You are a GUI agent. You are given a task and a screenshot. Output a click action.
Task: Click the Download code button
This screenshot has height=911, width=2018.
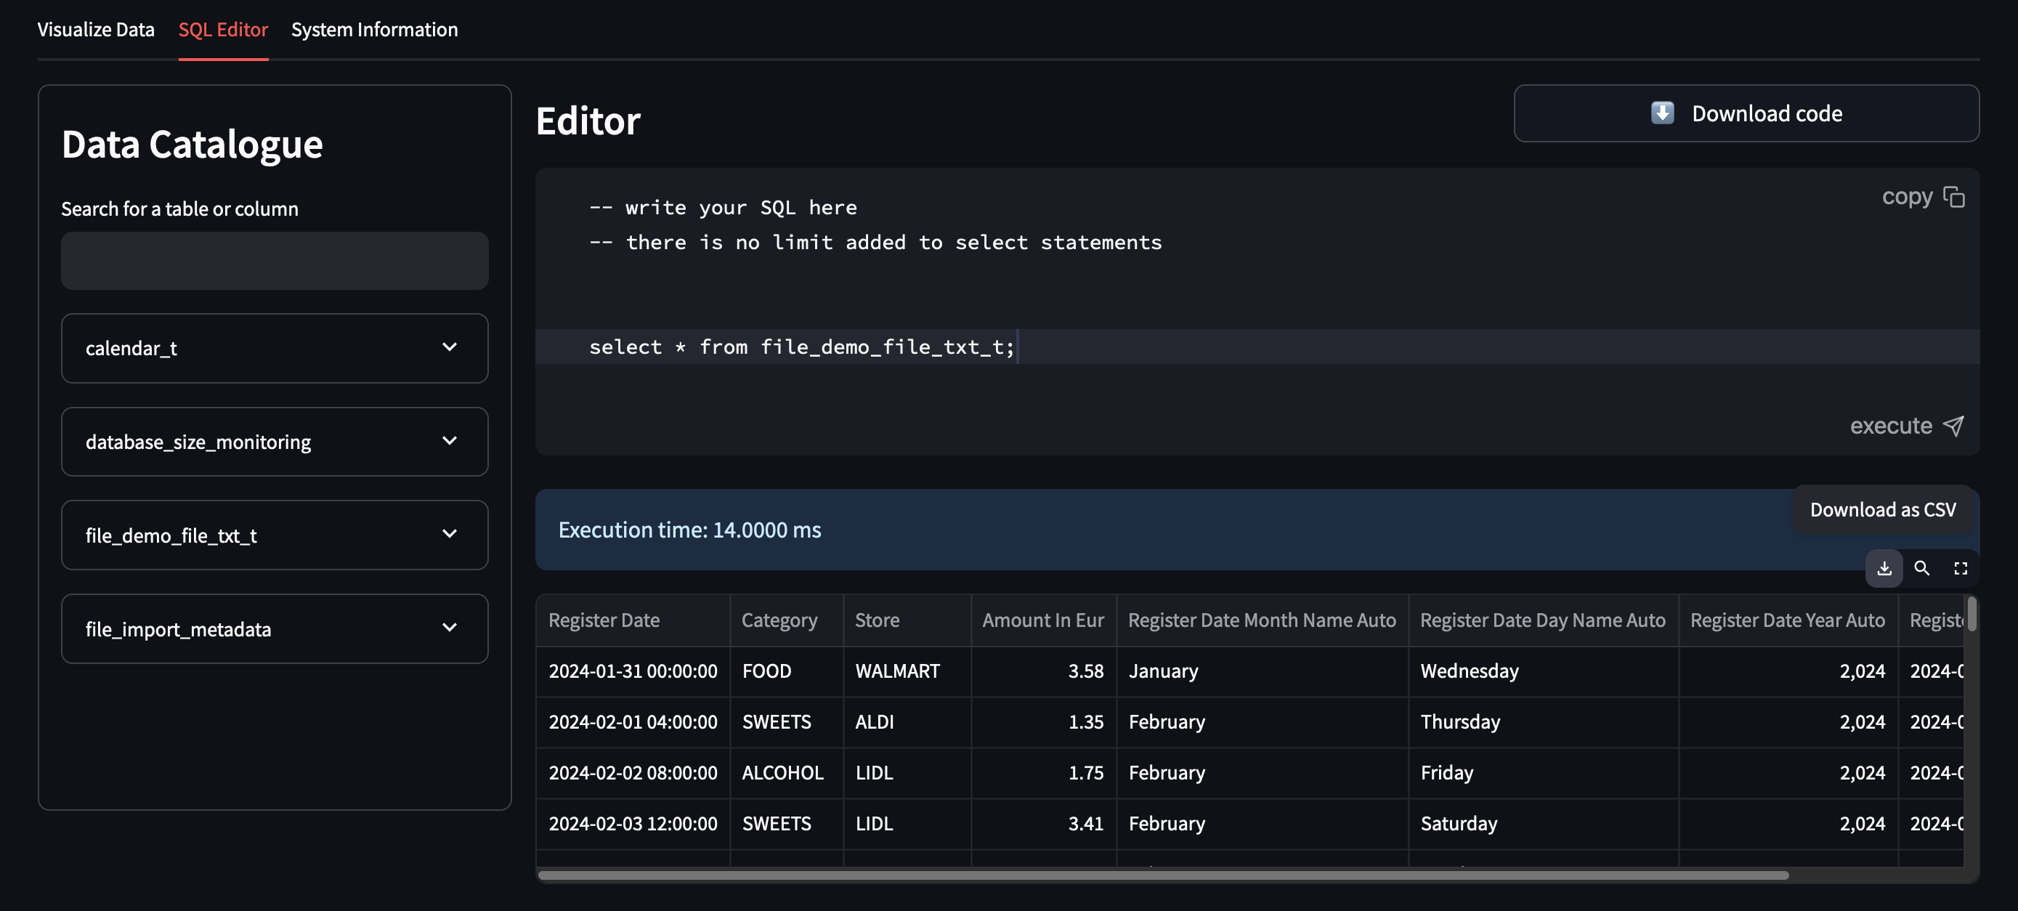[1746, 113]
